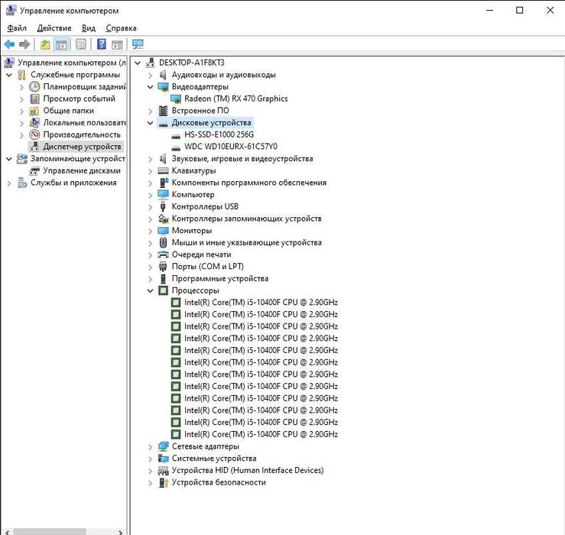Expand Службы и приложения in left tree
Screen dimensions: 565x535
[9, 183]
